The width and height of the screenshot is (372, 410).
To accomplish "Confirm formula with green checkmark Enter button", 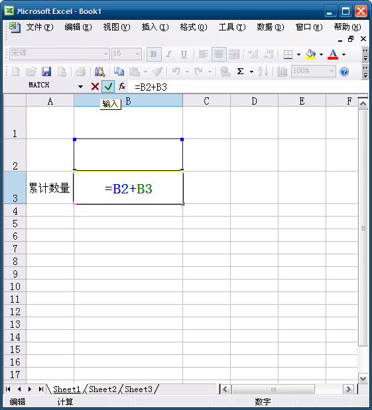I will (x=108, y=86).
